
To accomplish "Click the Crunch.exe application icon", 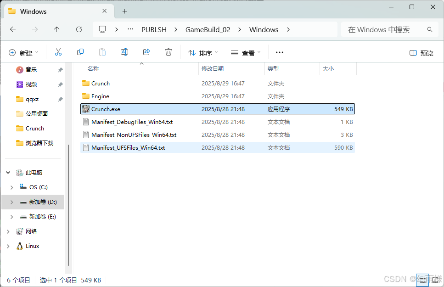I will pos(86,109).
